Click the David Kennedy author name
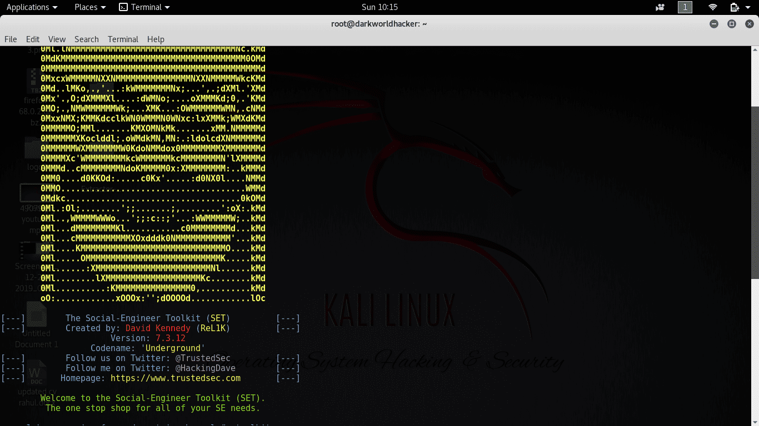Viewport: 759px width, 426px height. [158, 328]
